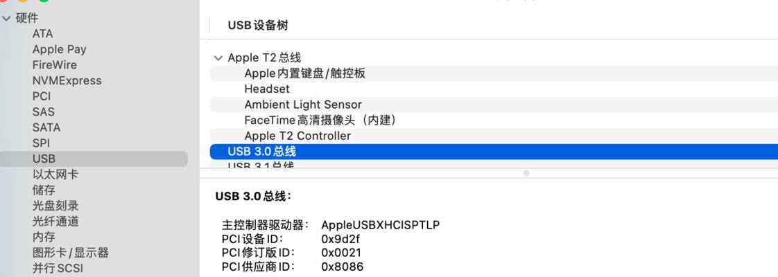The height and width of the screenshot is (277, 778).
Task: Show NVMExpress device information
Action: [x=67, y=81]
